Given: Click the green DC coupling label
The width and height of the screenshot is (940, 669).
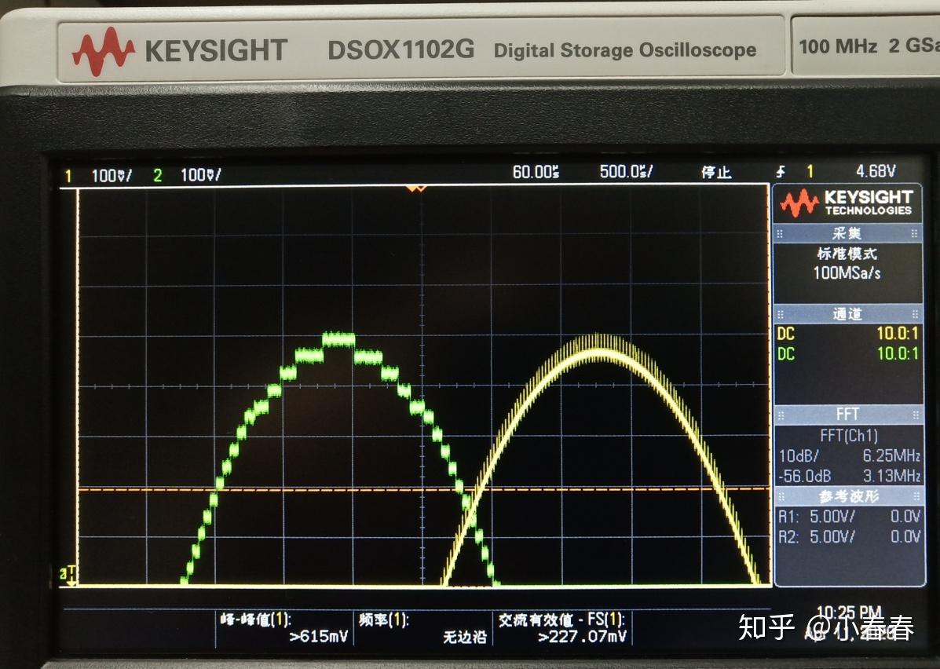Looking at the screenshot, I should pyautogui.click(x=786, y=354).
